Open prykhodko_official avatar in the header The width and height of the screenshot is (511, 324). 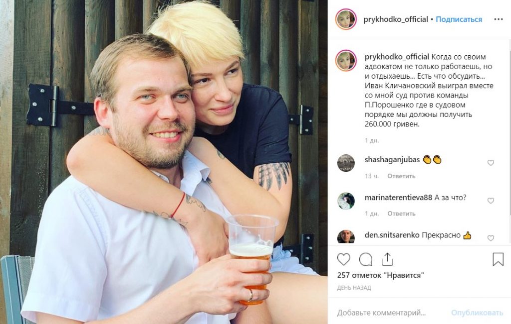[x=346, y=19]
